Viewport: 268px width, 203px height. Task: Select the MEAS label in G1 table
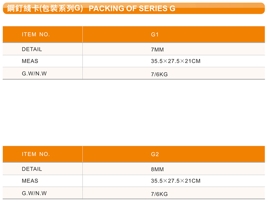[x=30, y=61]
